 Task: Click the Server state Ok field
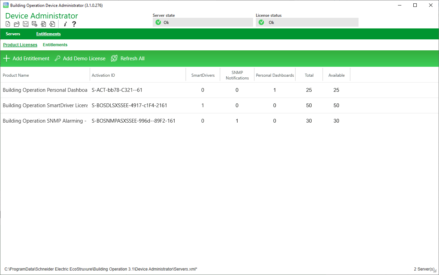coord(203,22)
